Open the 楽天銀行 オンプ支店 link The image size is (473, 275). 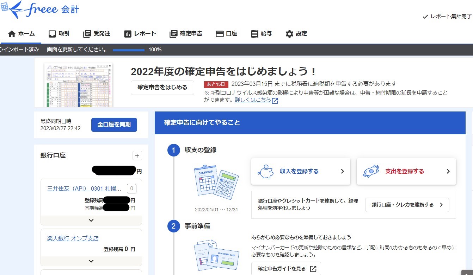coord(73,238)
